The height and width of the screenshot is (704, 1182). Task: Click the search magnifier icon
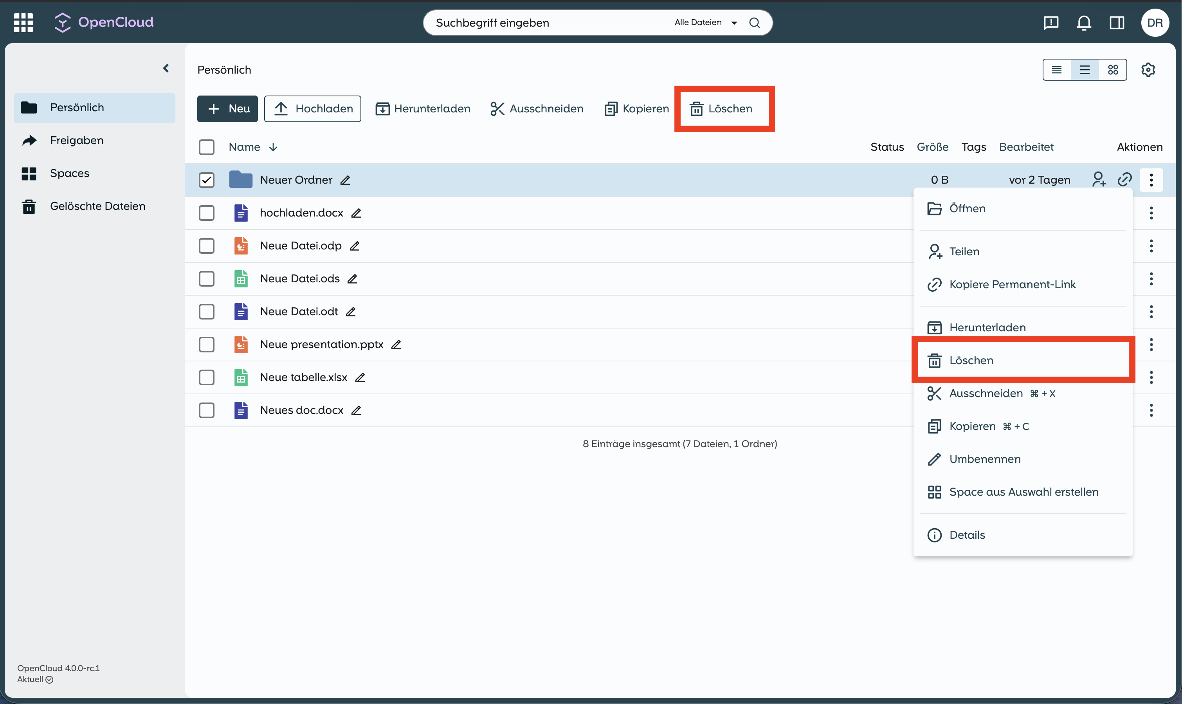(x=754, y=23)
